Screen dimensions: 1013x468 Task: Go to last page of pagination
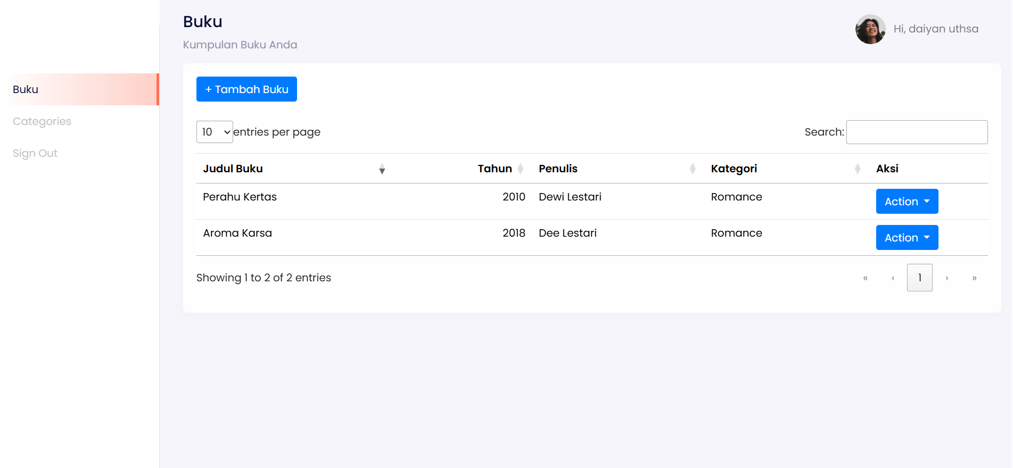click(974, 278)
